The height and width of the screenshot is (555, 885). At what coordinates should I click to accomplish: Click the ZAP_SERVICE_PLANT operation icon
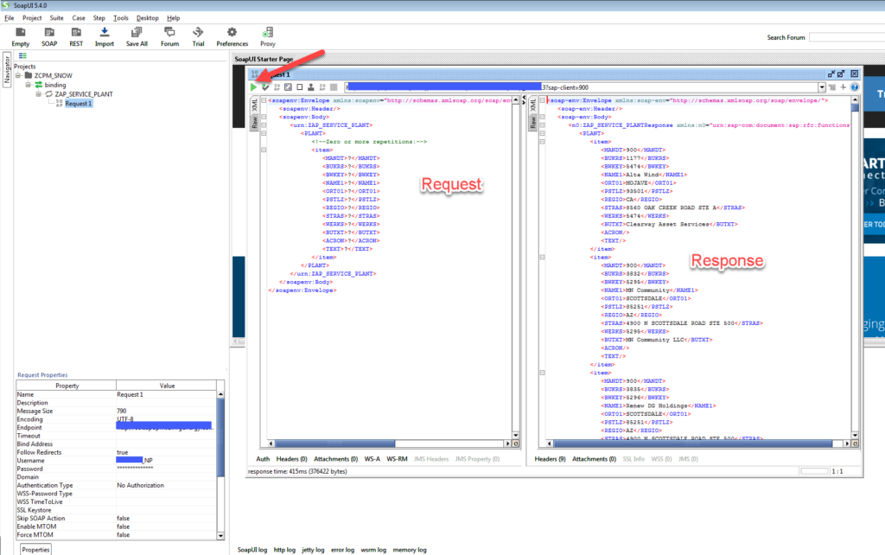49,94
